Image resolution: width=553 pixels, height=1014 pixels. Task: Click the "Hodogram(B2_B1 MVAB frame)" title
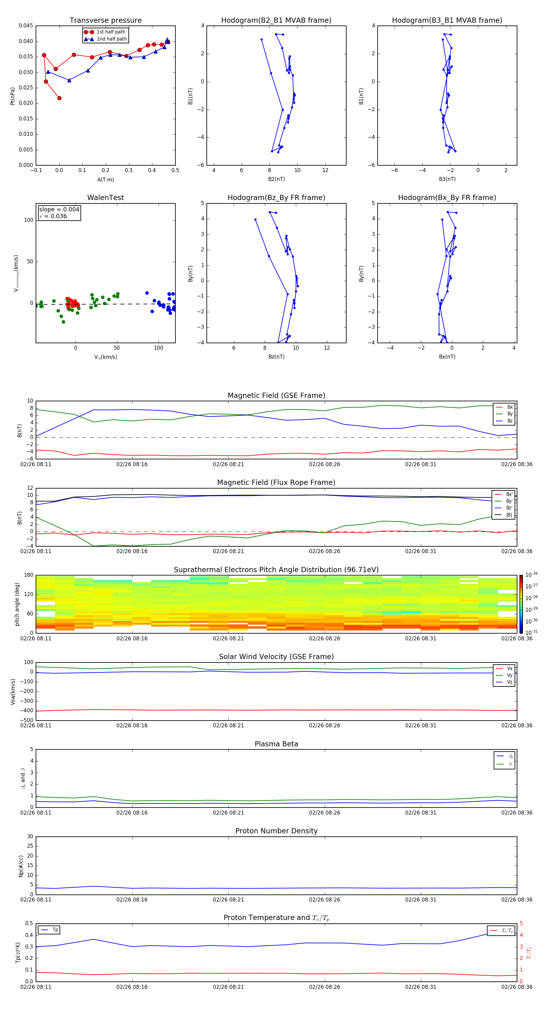276,21
